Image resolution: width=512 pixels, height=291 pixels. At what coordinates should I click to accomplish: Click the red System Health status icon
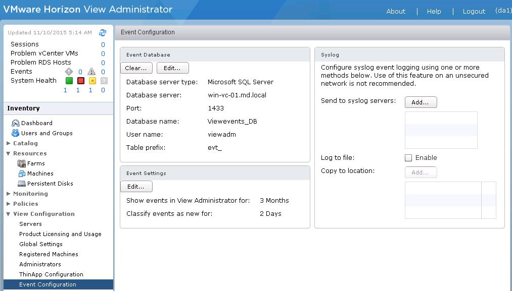point(80,81)
